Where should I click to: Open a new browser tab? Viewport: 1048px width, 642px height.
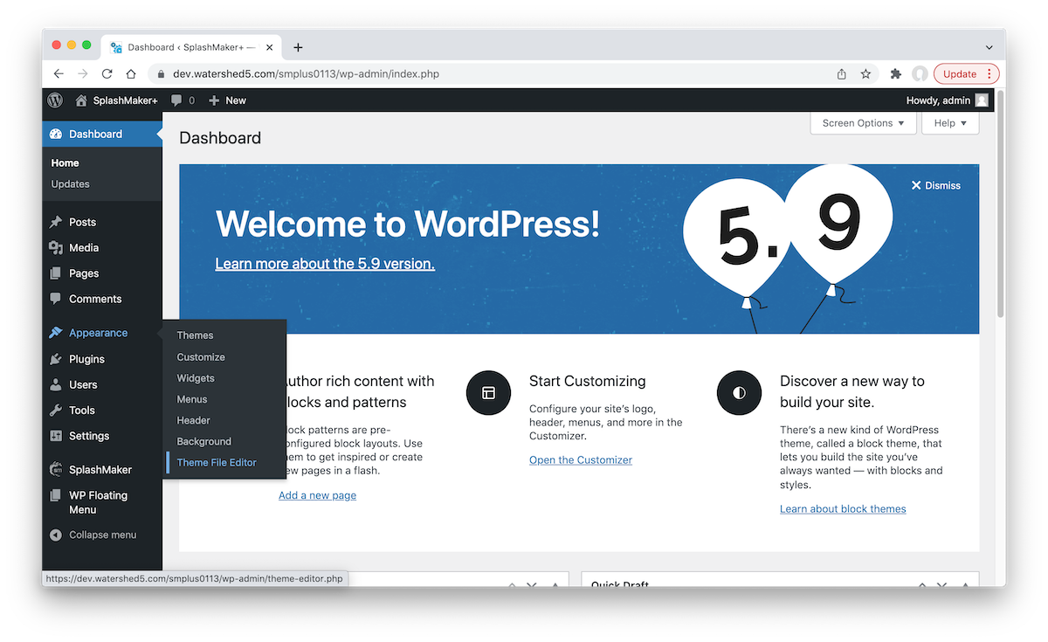coord(298,47)
